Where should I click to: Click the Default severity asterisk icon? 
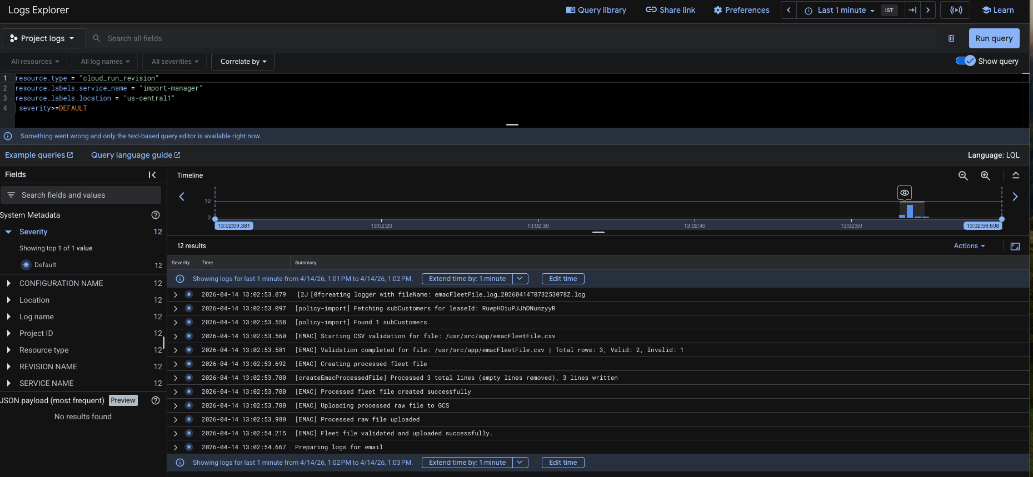pos(26,265)
